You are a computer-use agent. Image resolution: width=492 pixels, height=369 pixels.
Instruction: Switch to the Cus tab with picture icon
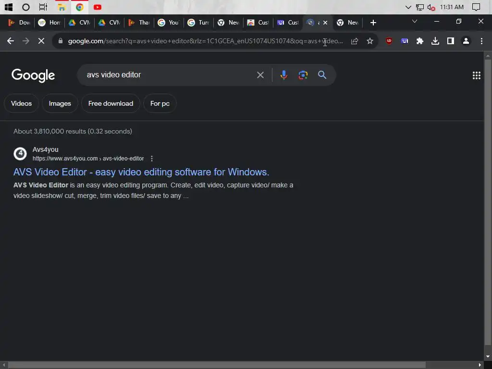tap(258, 23)
